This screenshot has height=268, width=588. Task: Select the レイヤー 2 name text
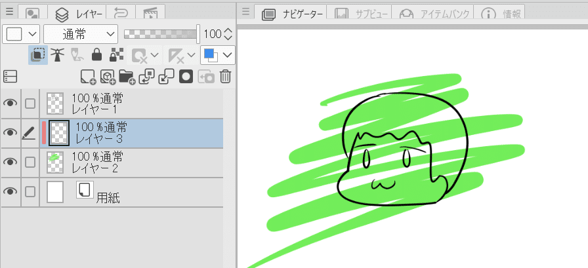(x=95, y=168)
